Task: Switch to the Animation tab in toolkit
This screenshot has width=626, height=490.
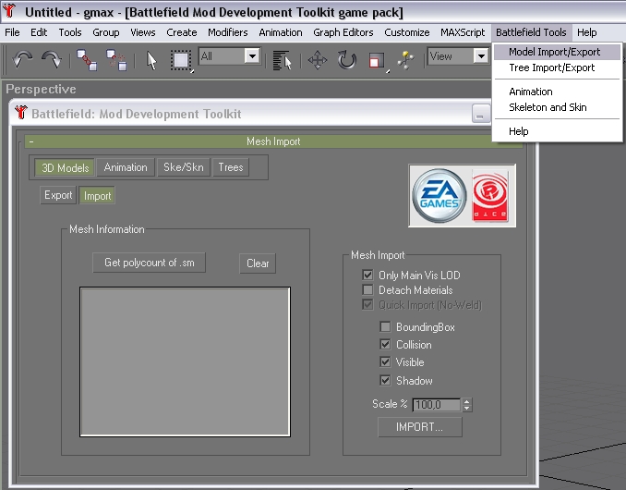Action: coord(126,167)
